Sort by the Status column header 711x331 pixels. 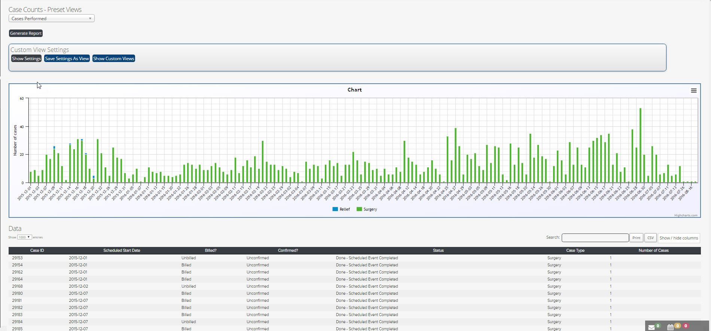[x=438, y=250]
